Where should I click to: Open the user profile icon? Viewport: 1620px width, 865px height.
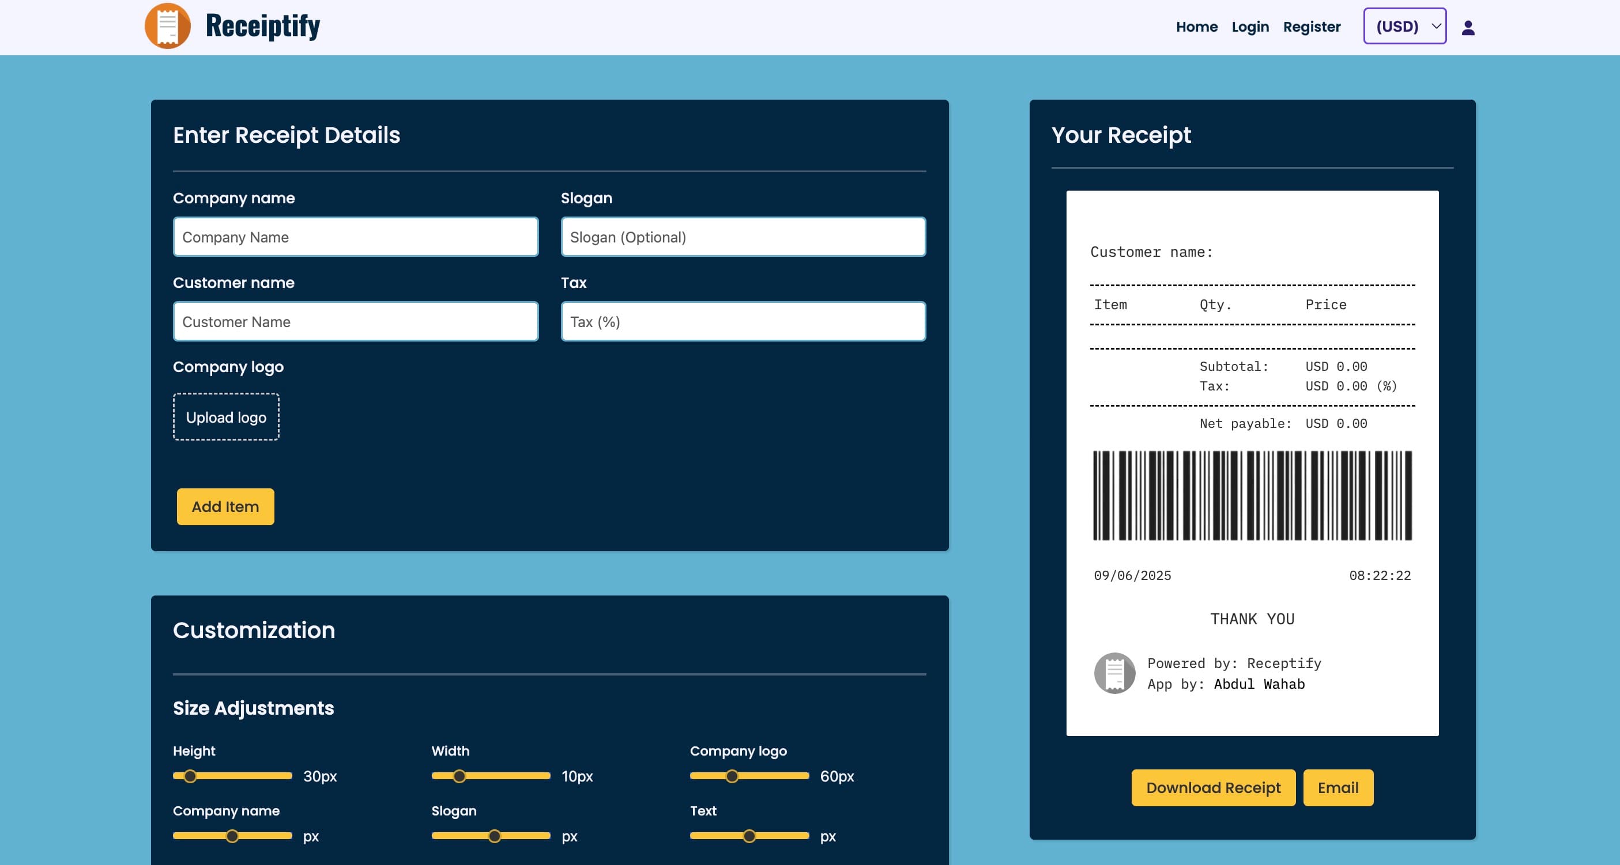pos(1468,27)
